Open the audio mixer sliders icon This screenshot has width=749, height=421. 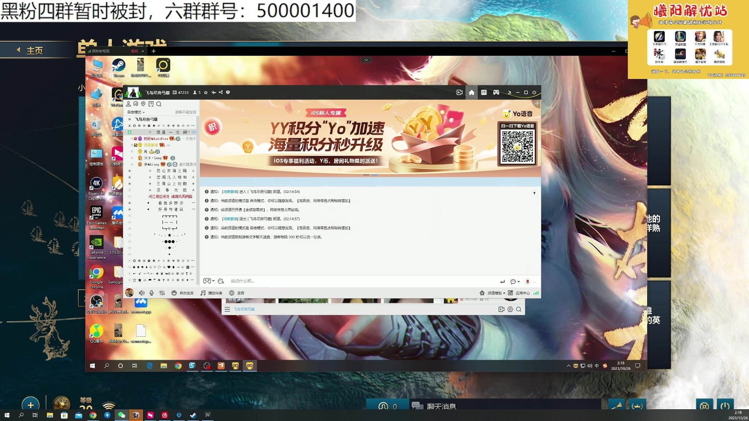pyautogui.click(x=162, y=293)
